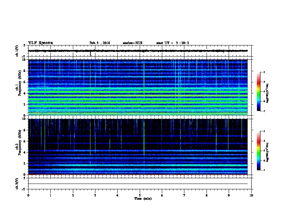Click the ch.1 voltage waveform trace

[x=138, y=51]
